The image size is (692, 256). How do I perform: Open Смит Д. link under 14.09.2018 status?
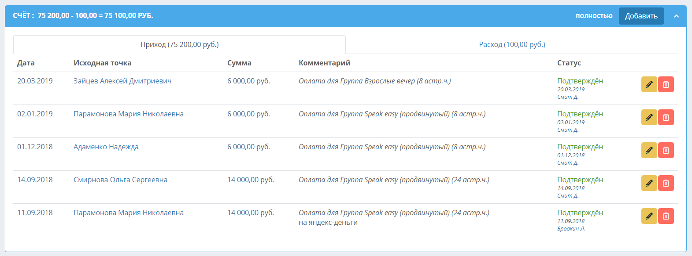pyautogui.click(x=568, y=195)
